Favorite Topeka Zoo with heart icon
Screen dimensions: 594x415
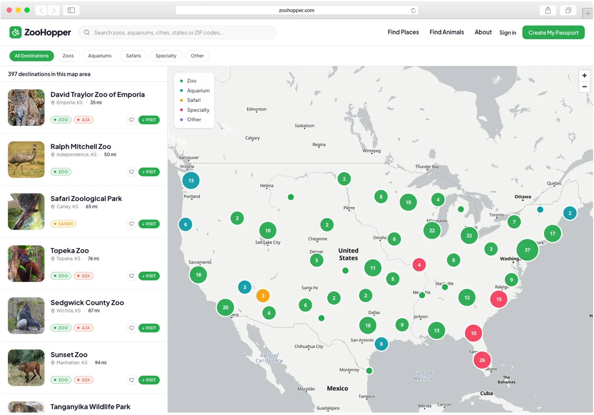pyautogui.click(x=131, y=276)
